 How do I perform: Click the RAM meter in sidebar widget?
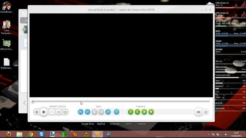[x=230, y=33]
